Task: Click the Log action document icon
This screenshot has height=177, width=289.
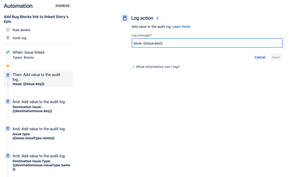Action: tap(125, 18)
